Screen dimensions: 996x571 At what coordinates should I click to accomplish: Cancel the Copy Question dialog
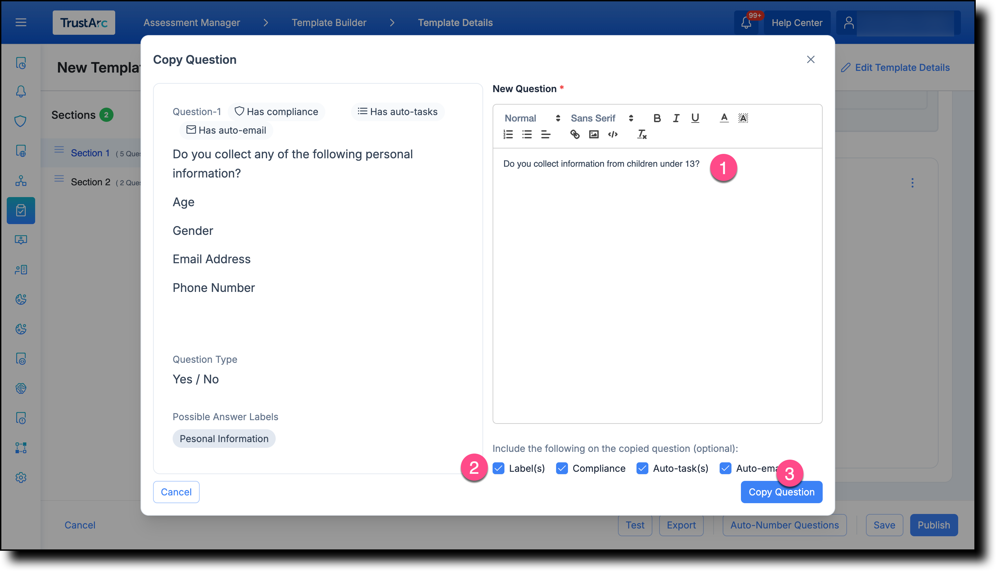(176, 492)
